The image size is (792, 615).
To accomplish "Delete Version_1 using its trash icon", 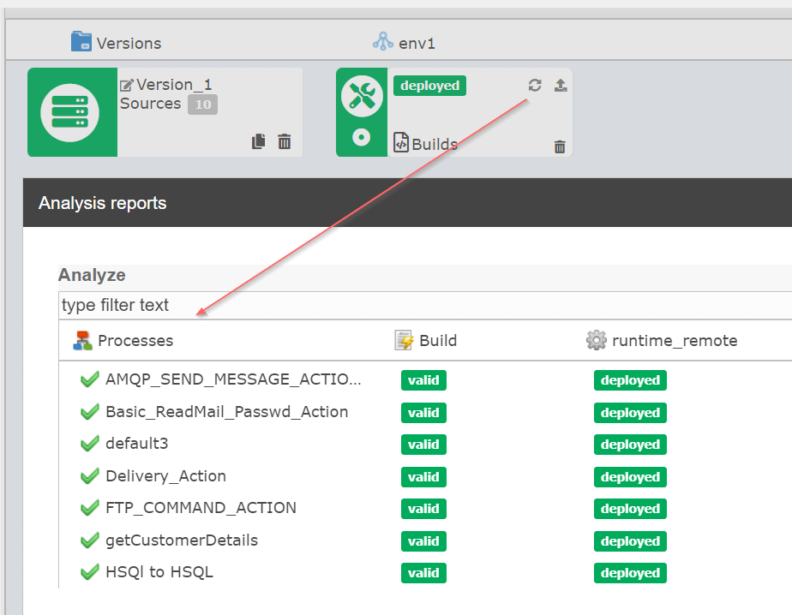I will pos(284,141).
